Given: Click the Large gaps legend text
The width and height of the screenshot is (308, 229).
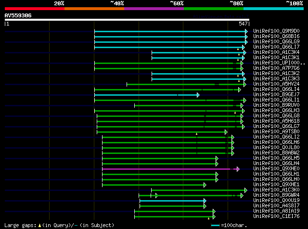Looking at the screenshot, I should coord(59,225).
